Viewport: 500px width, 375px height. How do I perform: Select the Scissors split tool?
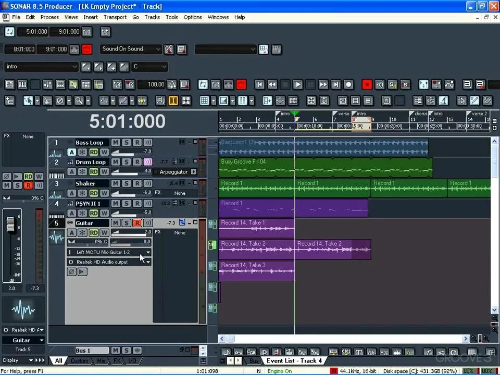point(47,101)
